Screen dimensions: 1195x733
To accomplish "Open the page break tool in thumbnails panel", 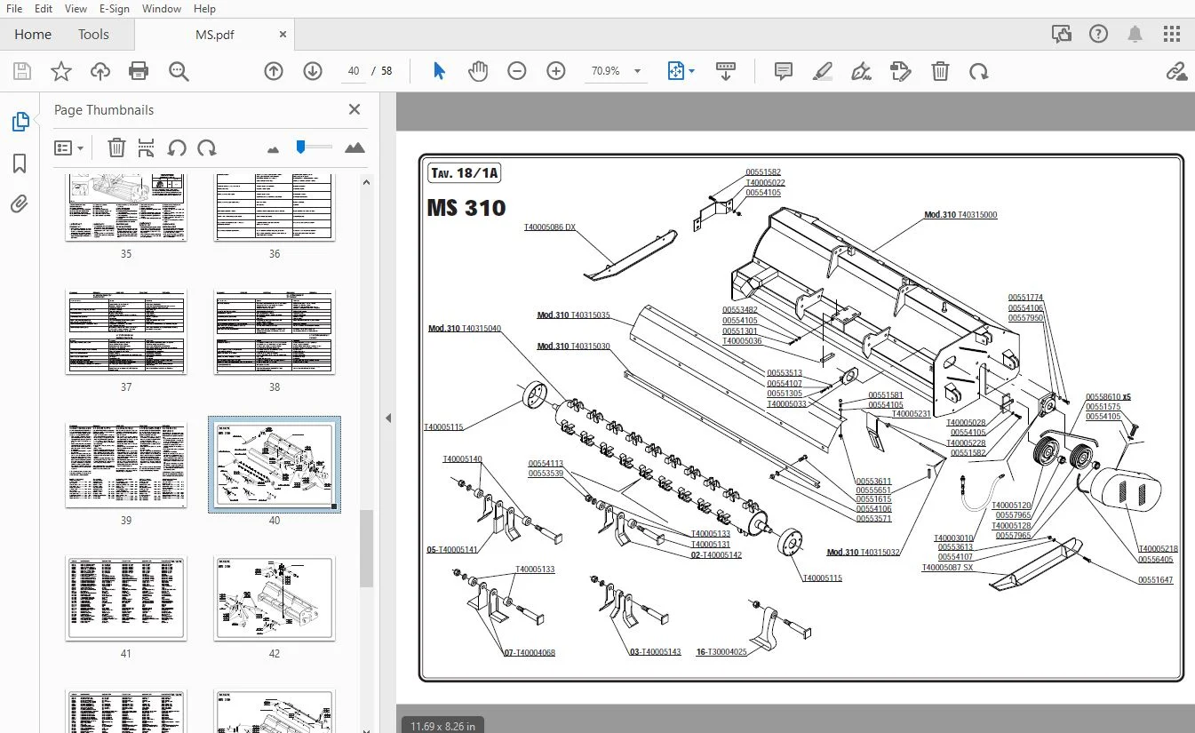I will 147,147.
